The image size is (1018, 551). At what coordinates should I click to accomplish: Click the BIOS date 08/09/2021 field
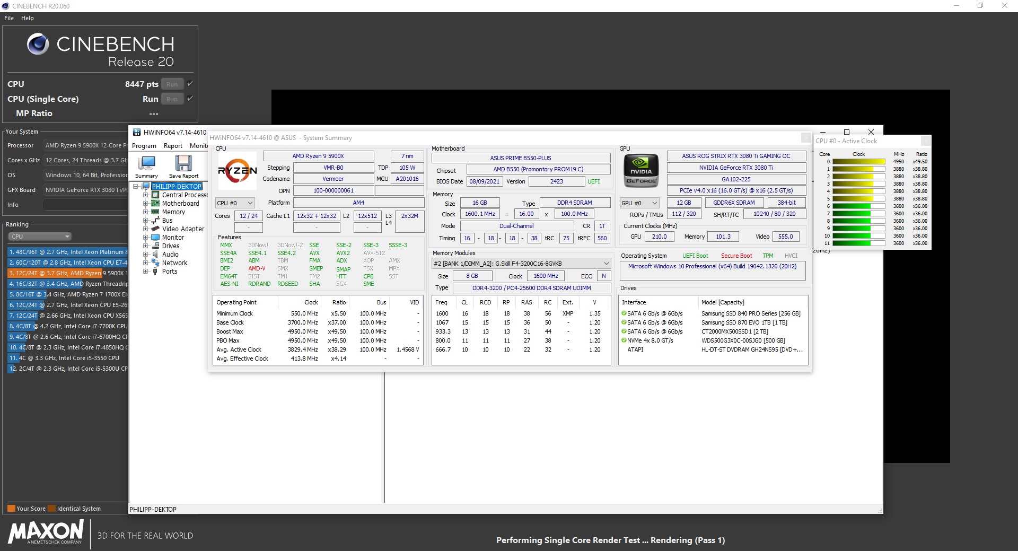point(484,181)
